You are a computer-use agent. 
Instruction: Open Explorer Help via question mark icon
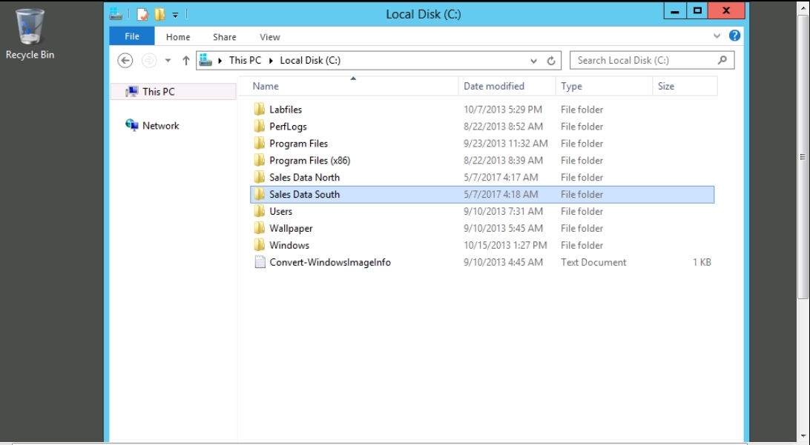(x=734, y=36)
